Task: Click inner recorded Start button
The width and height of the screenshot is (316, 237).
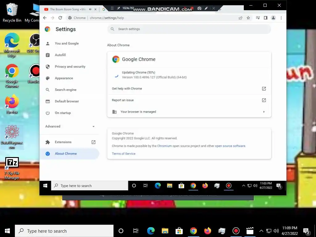Action: coord(45,185)
